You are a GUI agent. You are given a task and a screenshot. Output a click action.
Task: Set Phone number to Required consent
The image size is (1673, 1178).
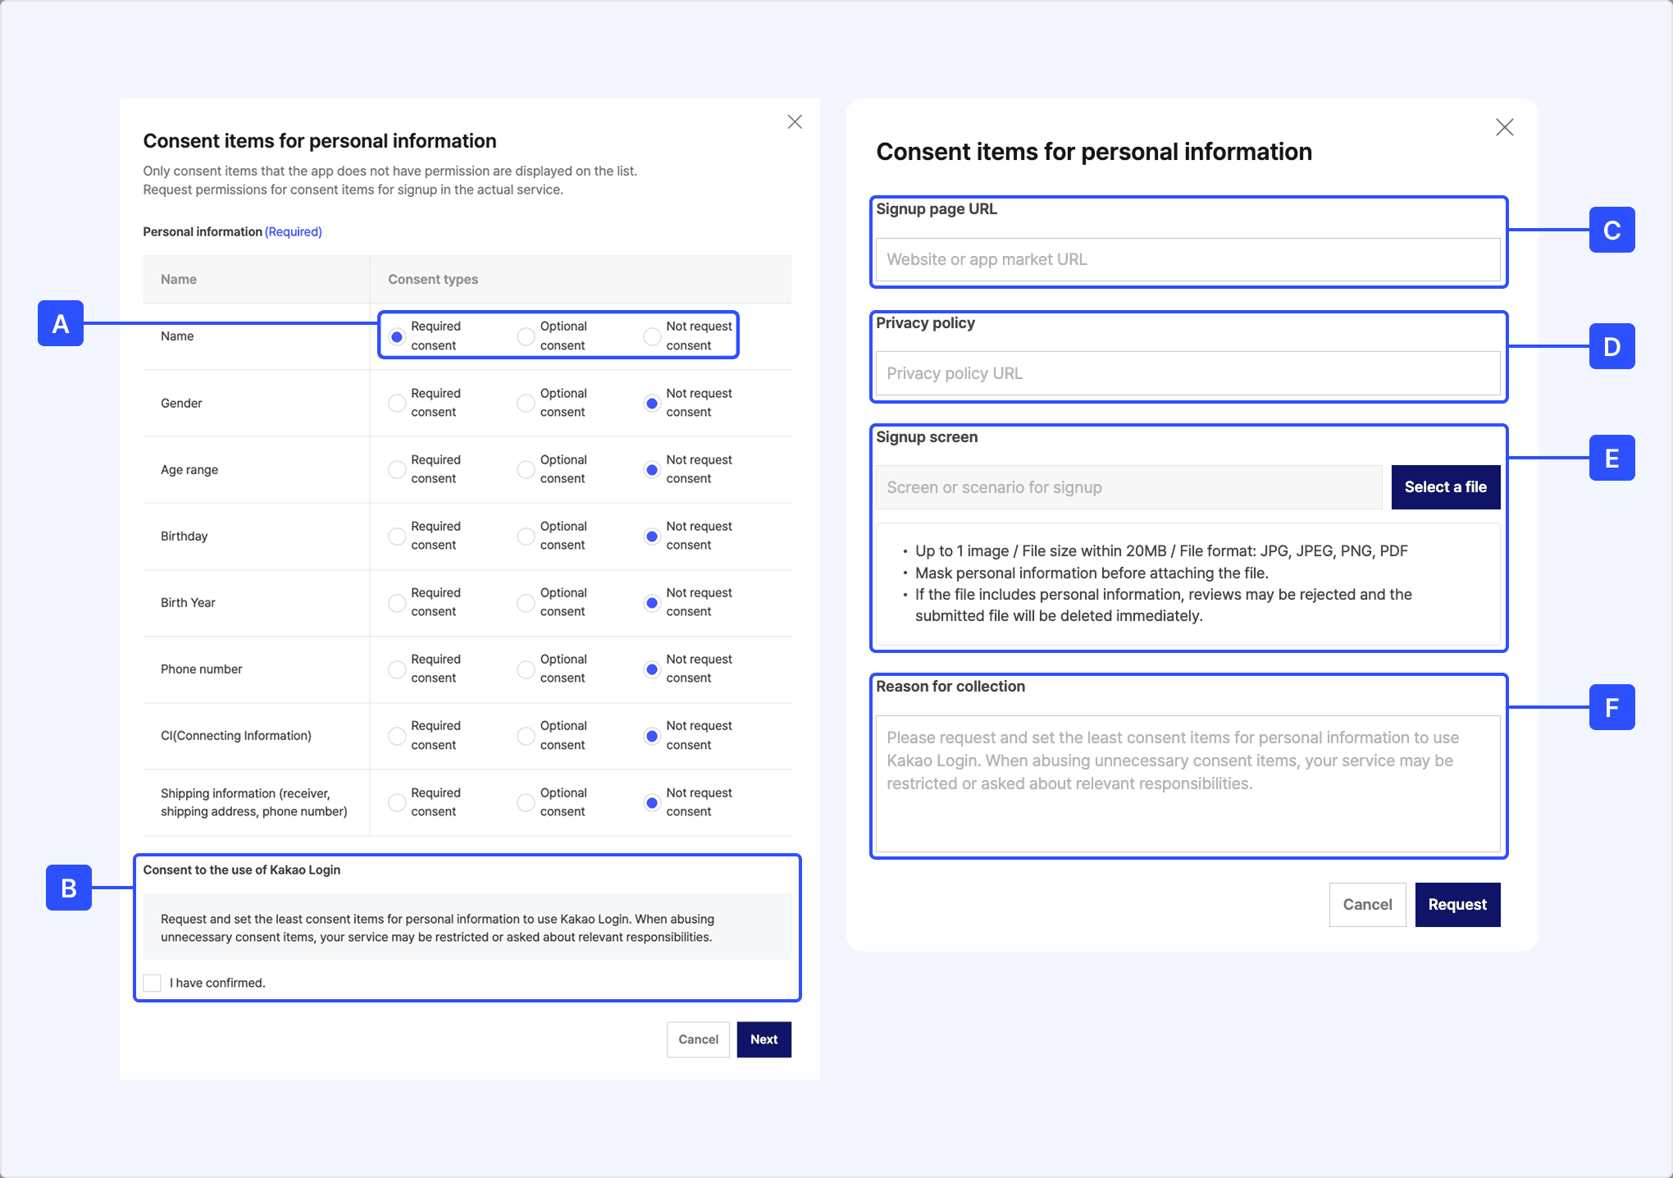[397, 669]
